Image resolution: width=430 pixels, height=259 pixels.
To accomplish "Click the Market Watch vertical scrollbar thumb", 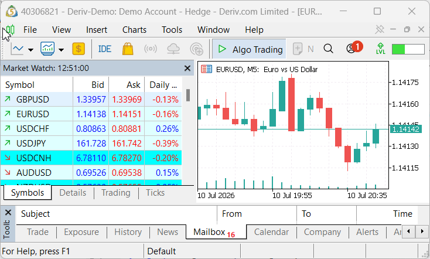I will [x=188, y=95].
